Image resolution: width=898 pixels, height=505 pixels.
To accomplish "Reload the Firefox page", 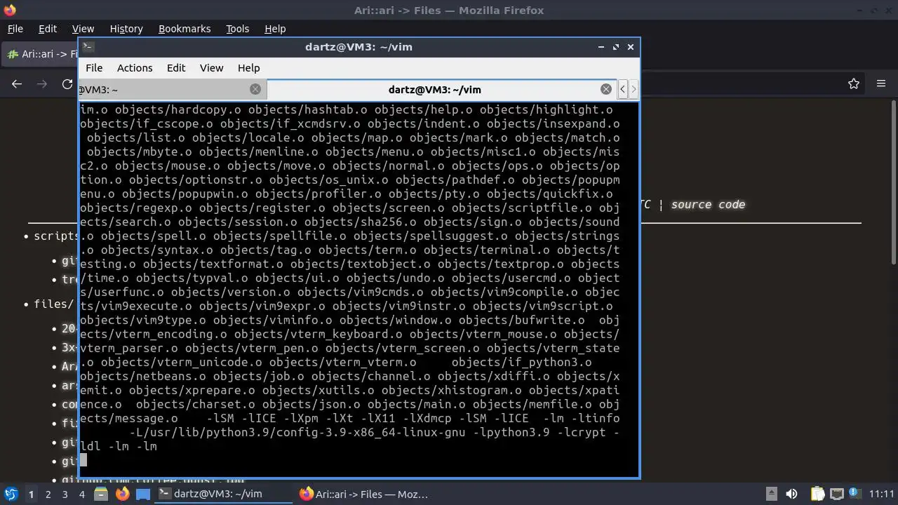I will 67,84.
